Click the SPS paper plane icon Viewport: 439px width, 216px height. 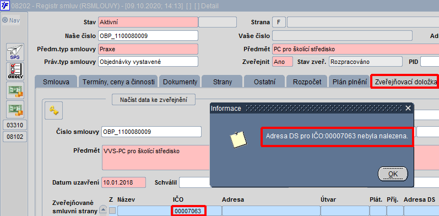tap(15, 52)
